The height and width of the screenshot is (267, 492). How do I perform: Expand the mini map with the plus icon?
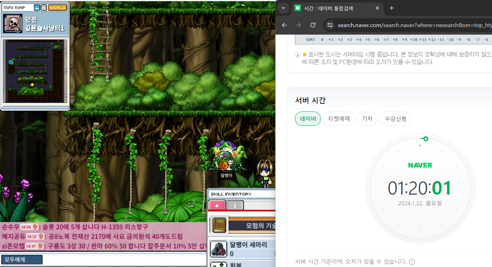44,8
